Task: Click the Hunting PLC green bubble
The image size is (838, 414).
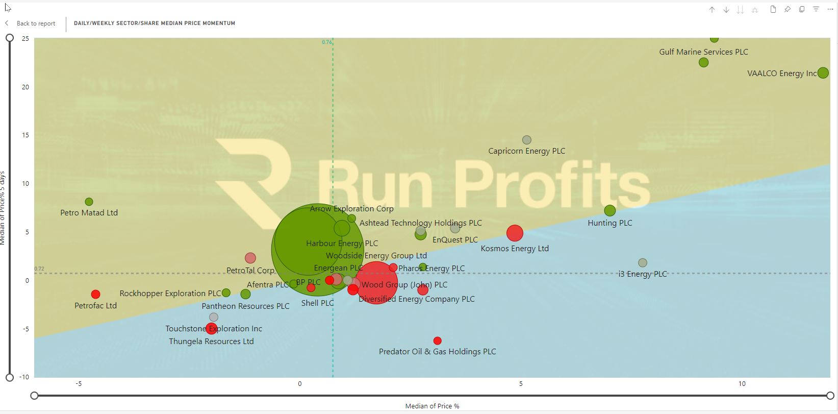Action: (x=610, y=211)
